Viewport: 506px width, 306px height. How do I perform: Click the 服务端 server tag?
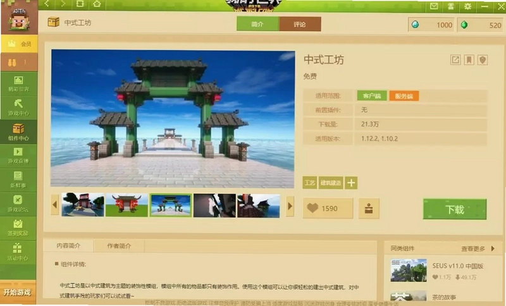click(404, 95)
